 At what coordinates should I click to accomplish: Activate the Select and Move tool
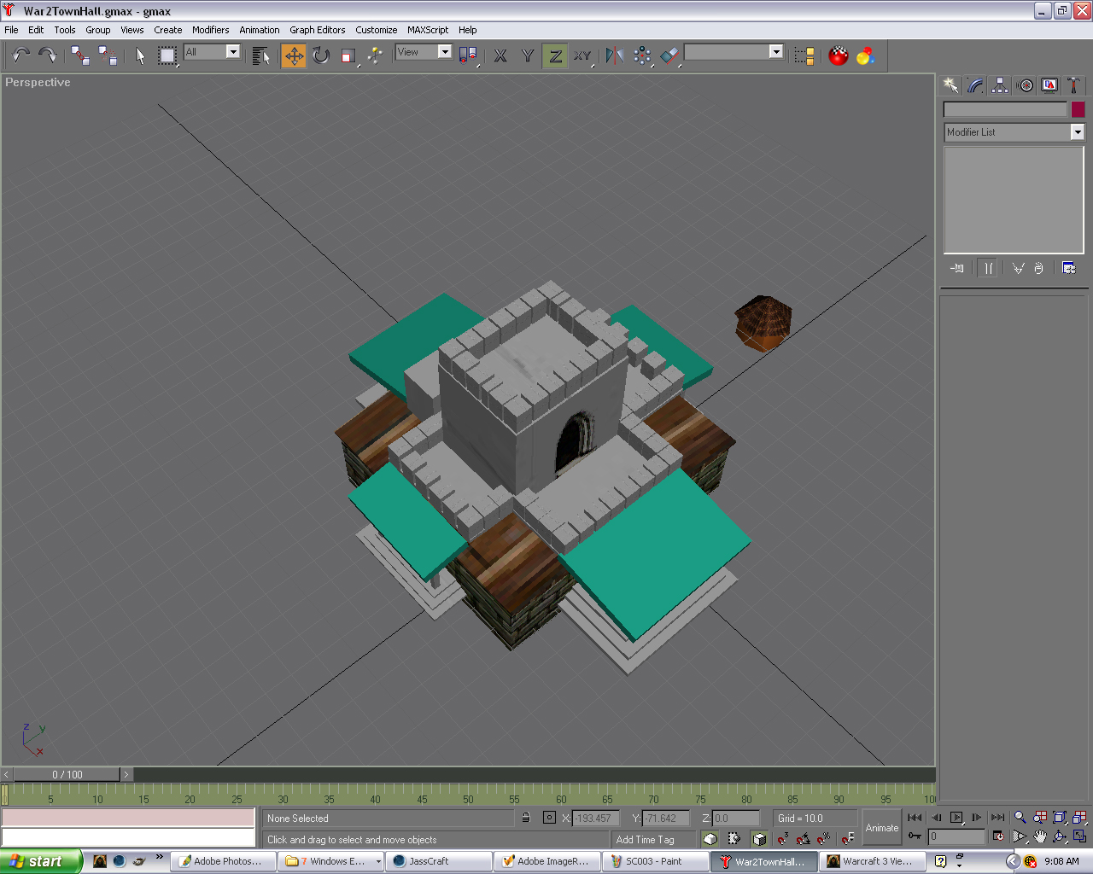point(294,55)
